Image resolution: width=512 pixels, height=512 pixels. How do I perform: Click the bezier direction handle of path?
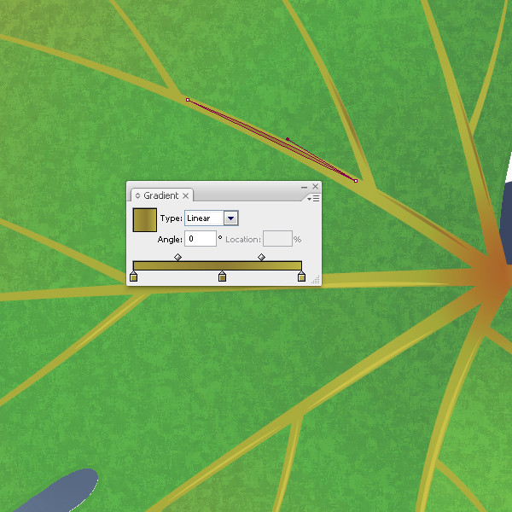[x=288, y=139]
